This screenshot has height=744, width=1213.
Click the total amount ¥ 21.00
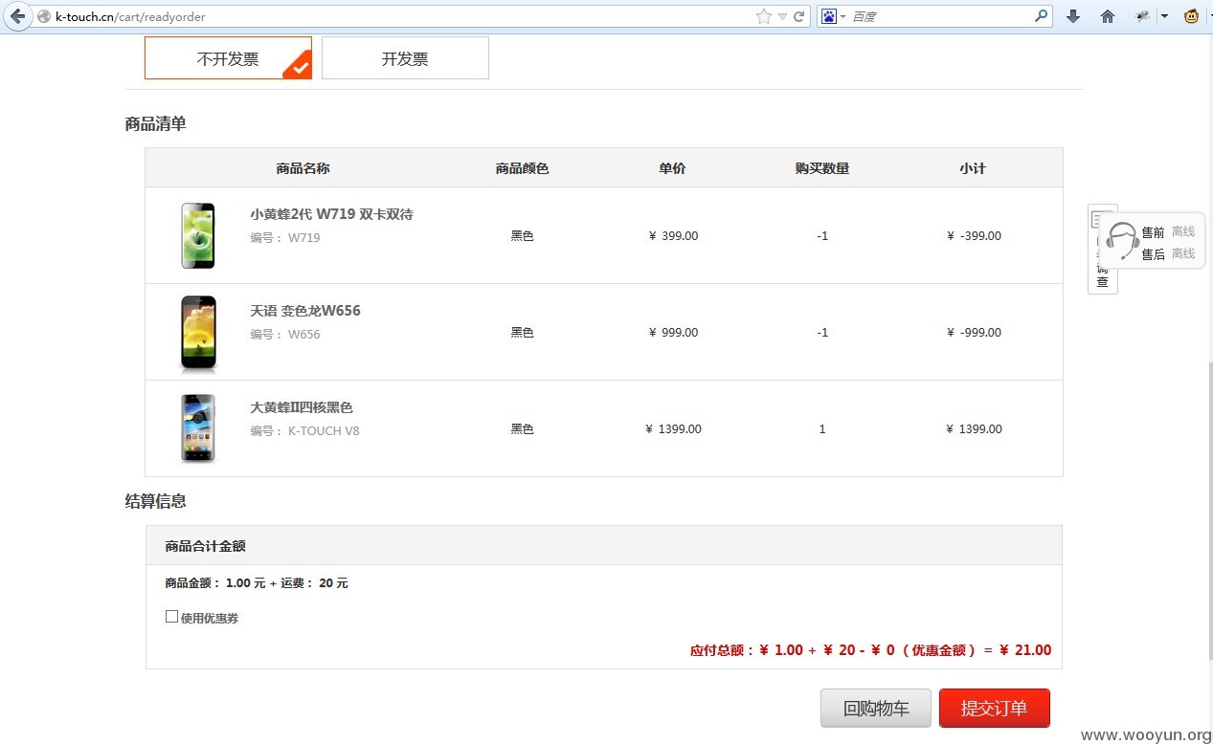pyautogui.click(x=1024, y=650)
